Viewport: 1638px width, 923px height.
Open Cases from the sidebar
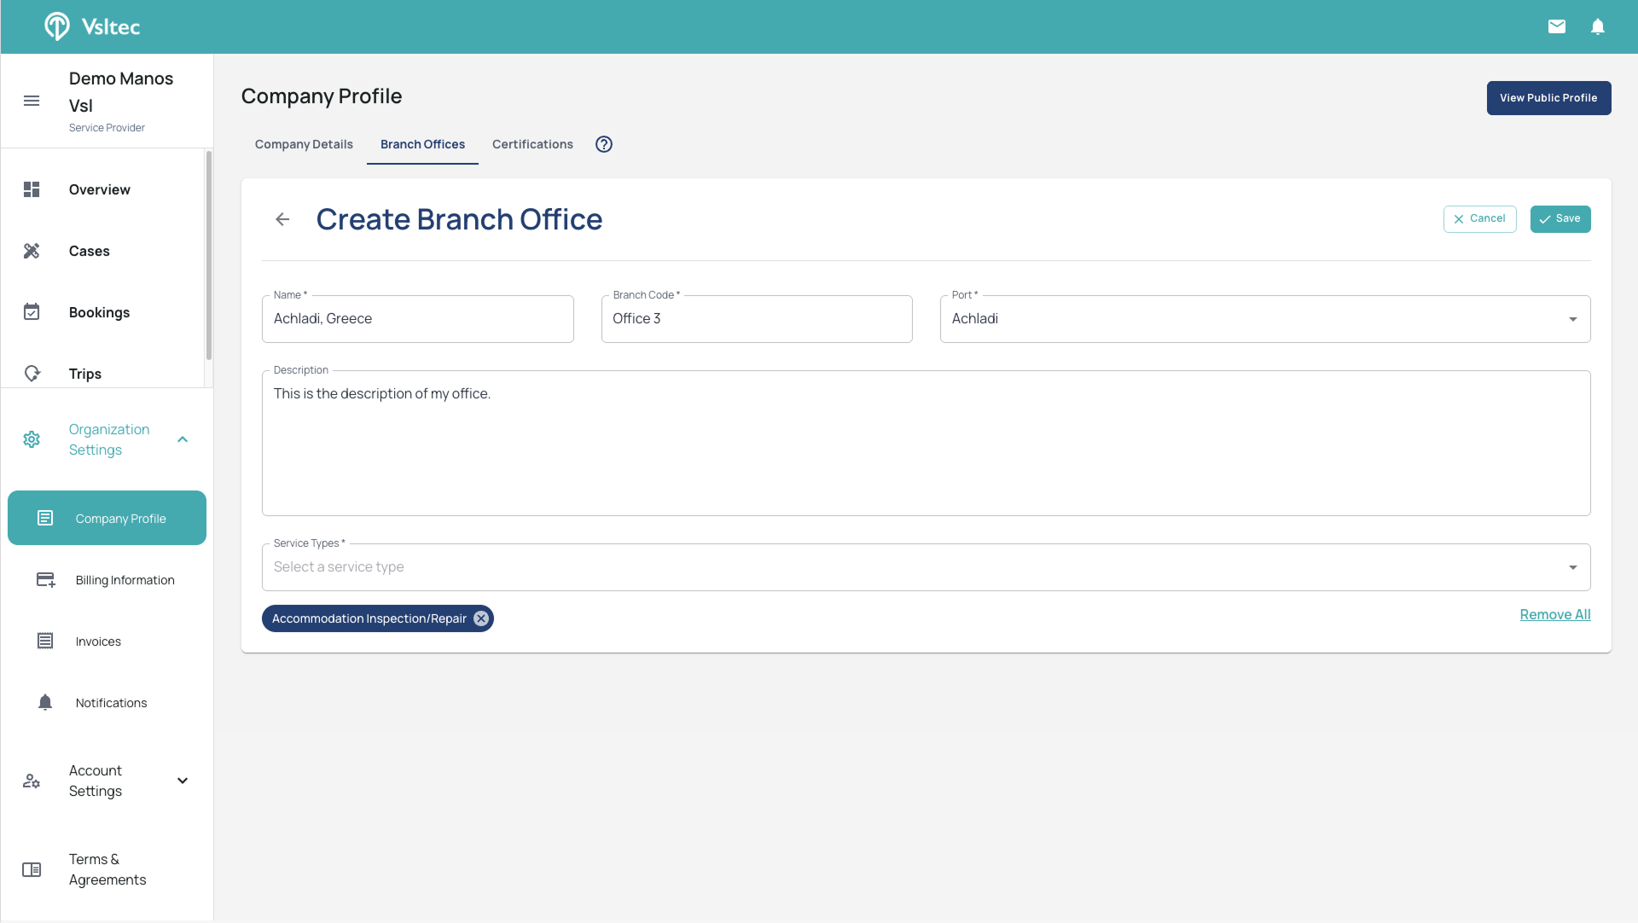point(89,251)
